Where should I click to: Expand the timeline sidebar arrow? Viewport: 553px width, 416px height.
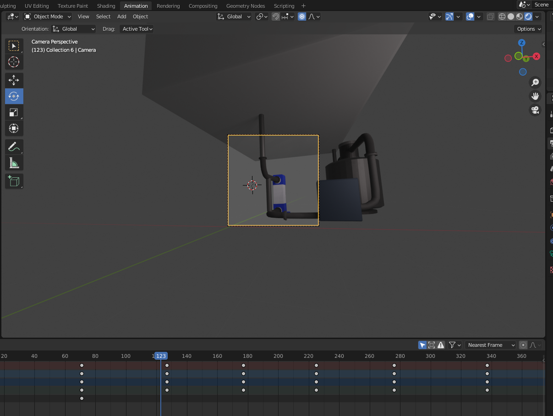(x=543, y=361)
